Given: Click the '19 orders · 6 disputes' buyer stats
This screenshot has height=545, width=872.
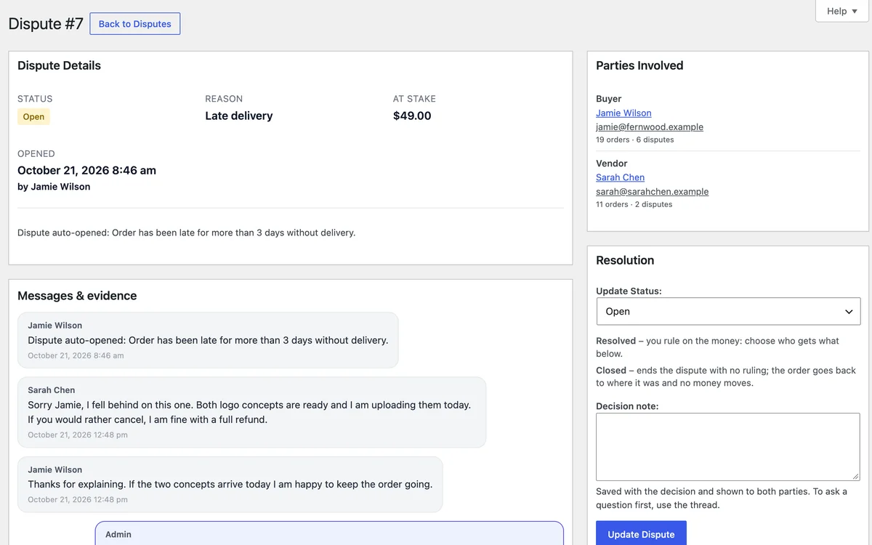Looking at the screenshot, I should click(x=634, y=140).
